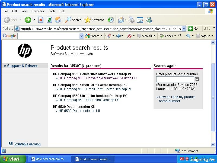Open the Help menu
Image resolution: width=217 pixels, height=163 pixels.
coord(62,11)
